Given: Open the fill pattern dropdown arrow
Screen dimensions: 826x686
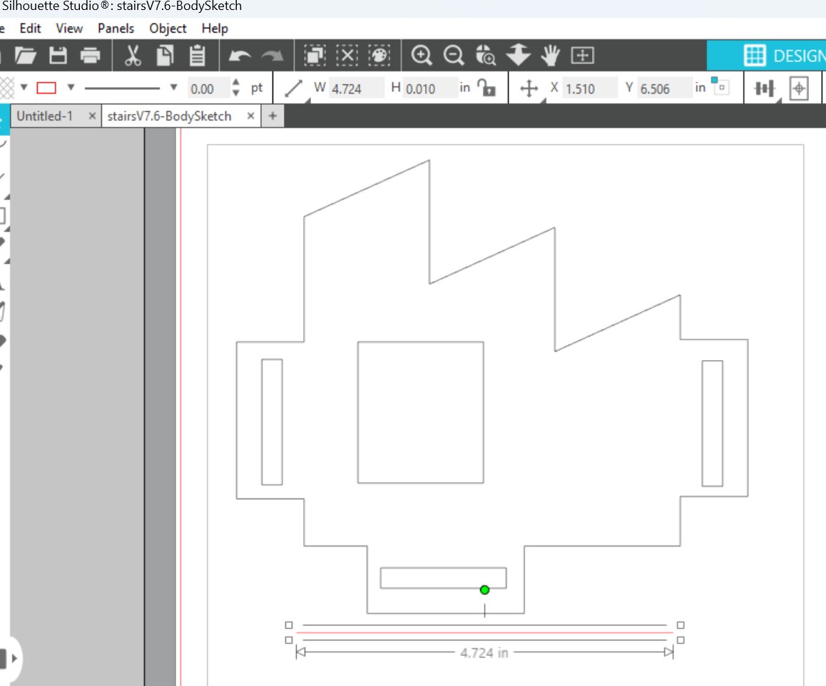Looking at the screenshot, I should 24,87.
